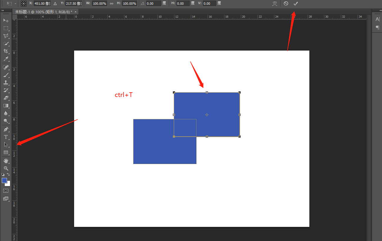Select the Horizontal Type tool
This screenshot has width=382, height=241.
6,137
